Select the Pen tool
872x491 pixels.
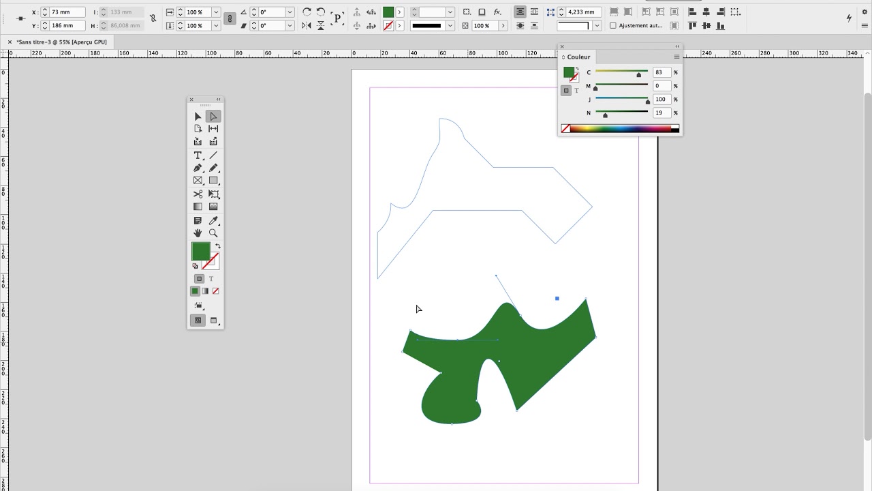click(x=198, y=168)
